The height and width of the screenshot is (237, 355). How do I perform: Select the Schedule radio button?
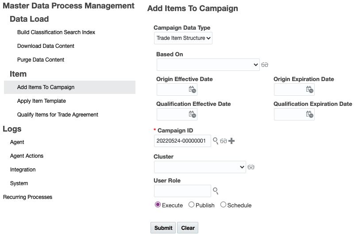click(223, 205)
